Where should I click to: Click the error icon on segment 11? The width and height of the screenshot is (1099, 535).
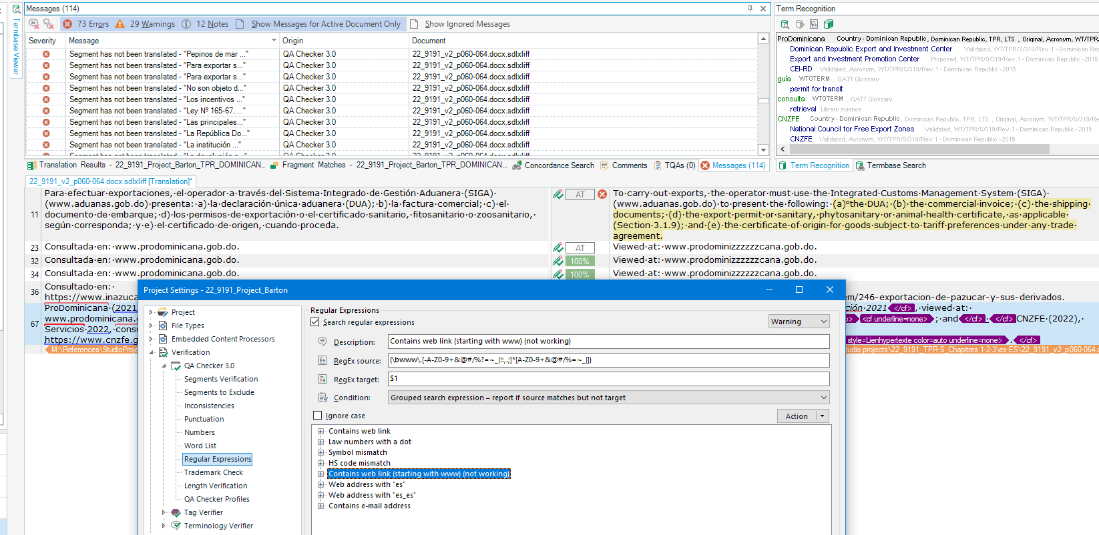coord(602,194)
